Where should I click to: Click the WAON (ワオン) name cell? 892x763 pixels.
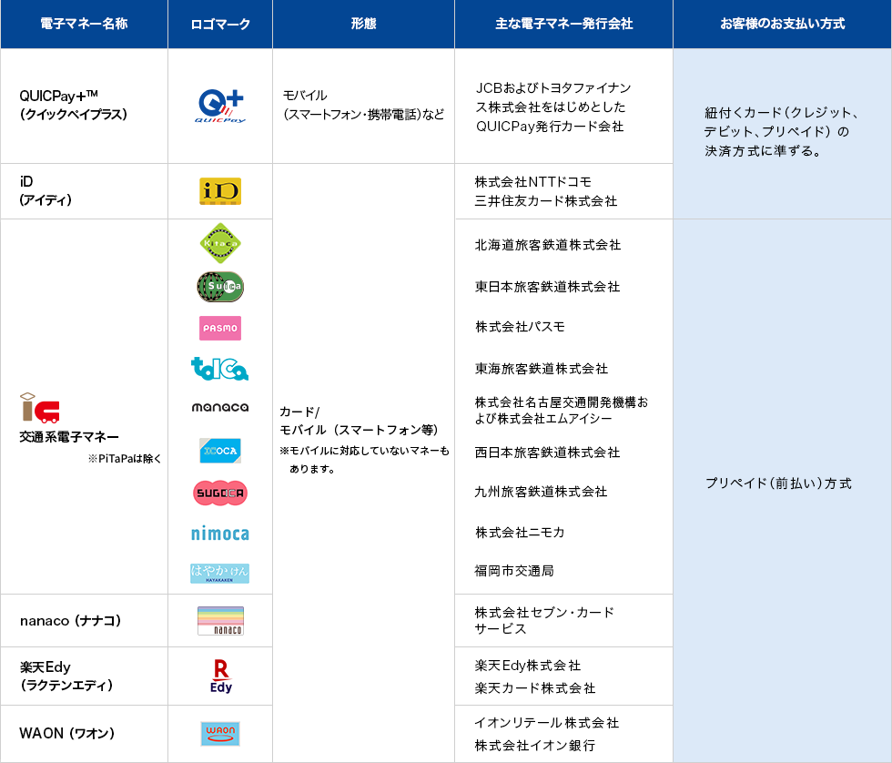click(x=84, y=734)
